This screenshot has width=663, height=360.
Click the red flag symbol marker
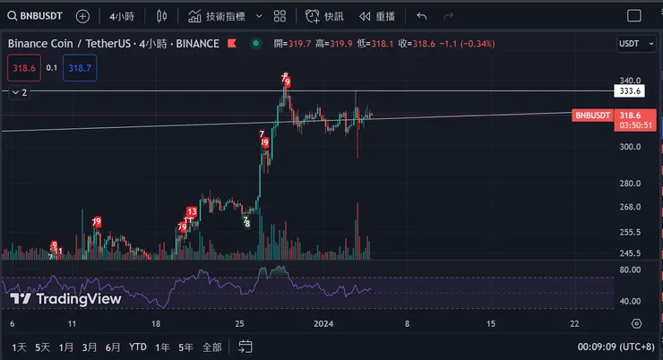[232, 43]
